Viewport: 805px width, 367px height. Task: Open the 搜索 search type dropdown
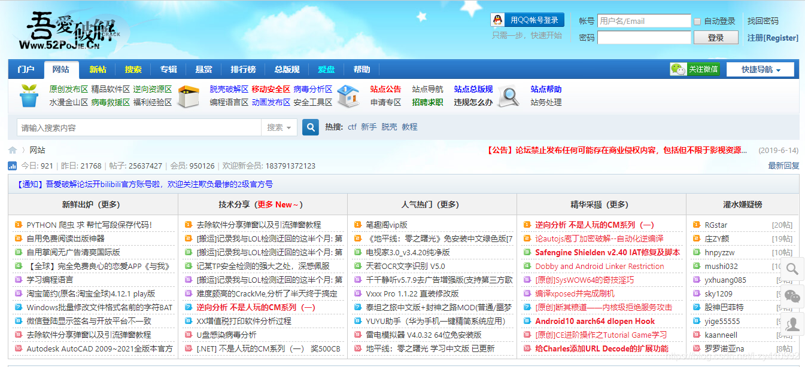point(280,127)
